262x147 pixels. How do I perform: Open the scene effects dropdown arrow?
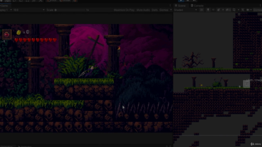tap(223, 10)
